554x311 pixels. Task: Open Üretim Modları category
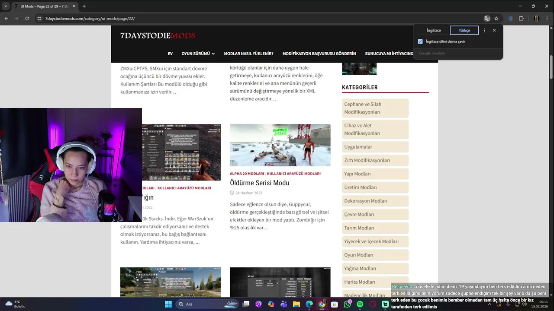[x=375, y=187]
